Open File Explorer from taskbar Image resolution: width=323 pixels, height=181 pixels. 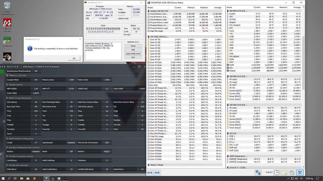pyautogui.click(x=22, y=178)
